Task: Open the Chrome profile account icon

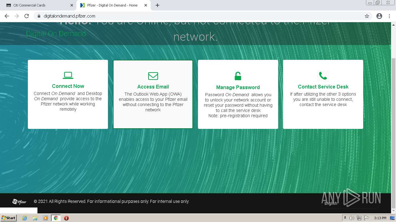Action: (379, 16)
